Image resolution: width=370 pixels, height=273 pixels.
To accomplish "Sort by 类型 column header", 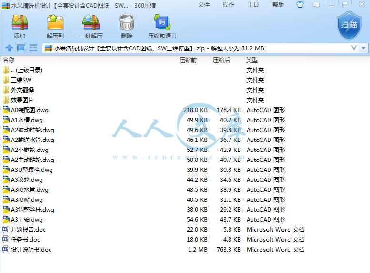I will pyautogui.click(x=252, y=60).
